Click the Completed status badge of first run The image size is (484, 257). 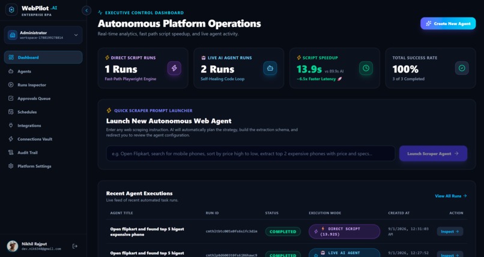[283, 231]
